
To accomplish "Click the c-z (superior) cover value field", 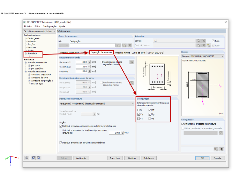I will [x=82, y=62].
